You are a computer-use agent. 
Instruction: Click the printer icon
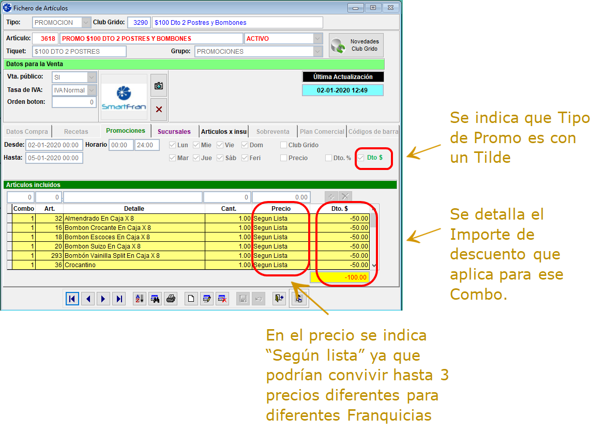(x=171, y=299)
